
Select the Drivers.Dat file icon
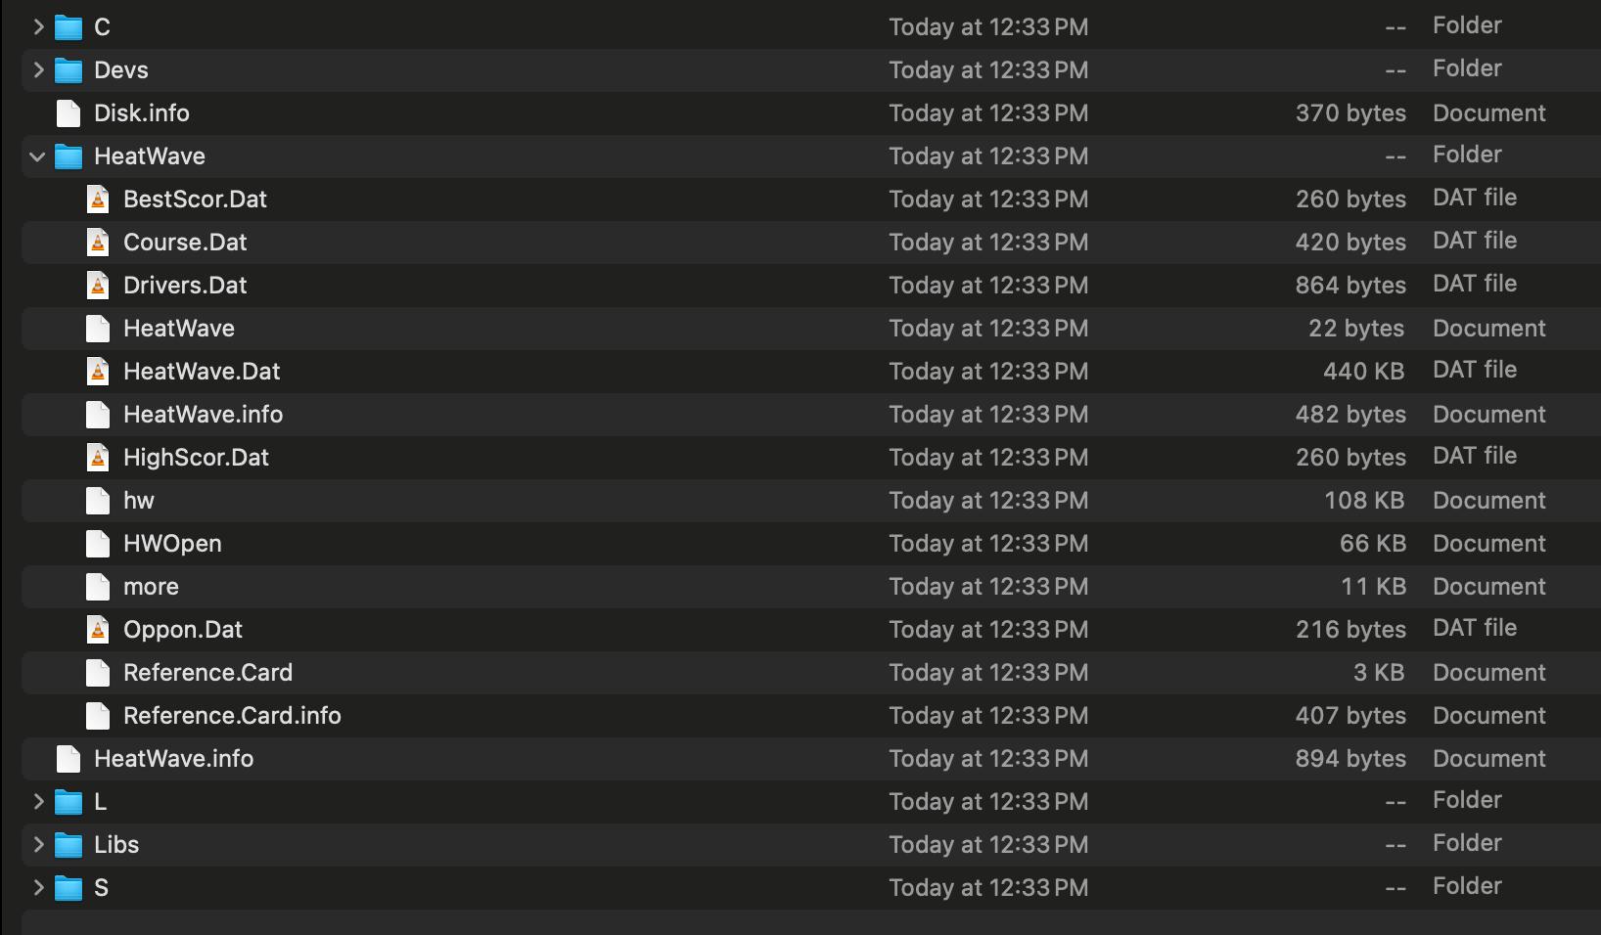click(98, 286)
